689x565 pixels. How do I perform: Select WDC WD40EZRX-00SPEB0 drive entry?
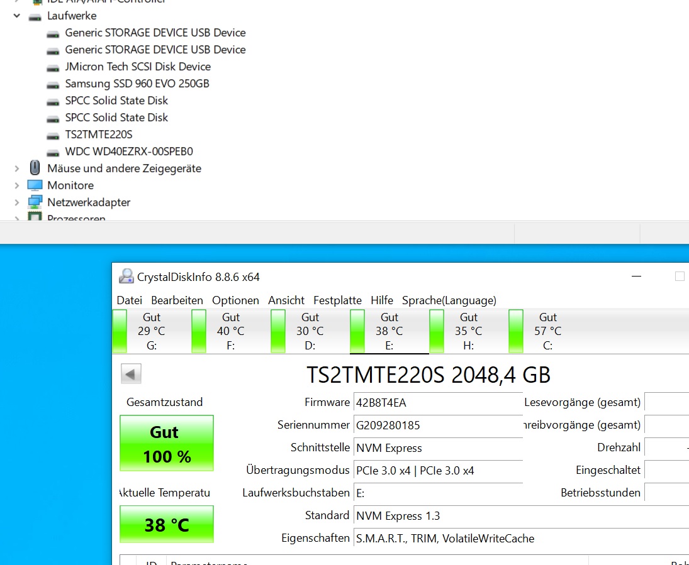click(x=129, y=151)
